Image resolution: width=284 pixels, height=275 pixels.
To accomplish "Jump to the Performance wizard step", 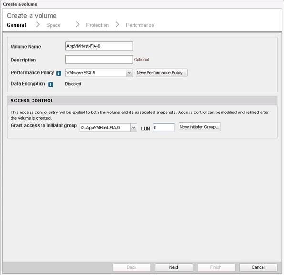I will (x=140, y=25).
